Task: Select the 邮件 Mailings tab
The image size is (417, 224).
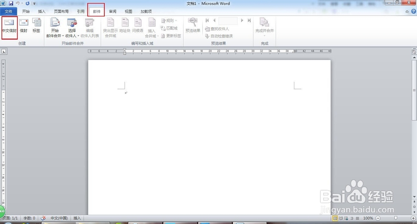Action: (x=97, y=11)
